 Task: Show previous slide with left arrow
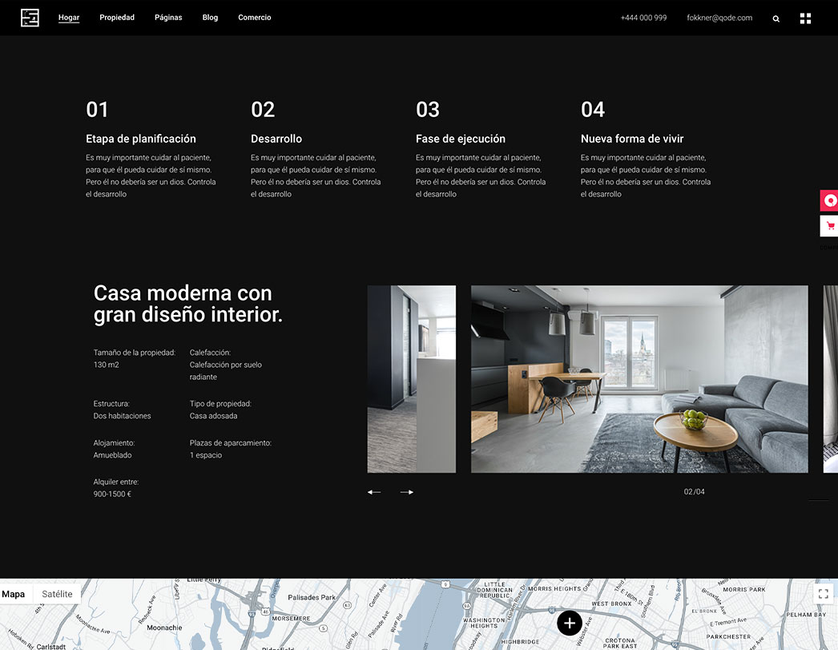click(374, 492)
